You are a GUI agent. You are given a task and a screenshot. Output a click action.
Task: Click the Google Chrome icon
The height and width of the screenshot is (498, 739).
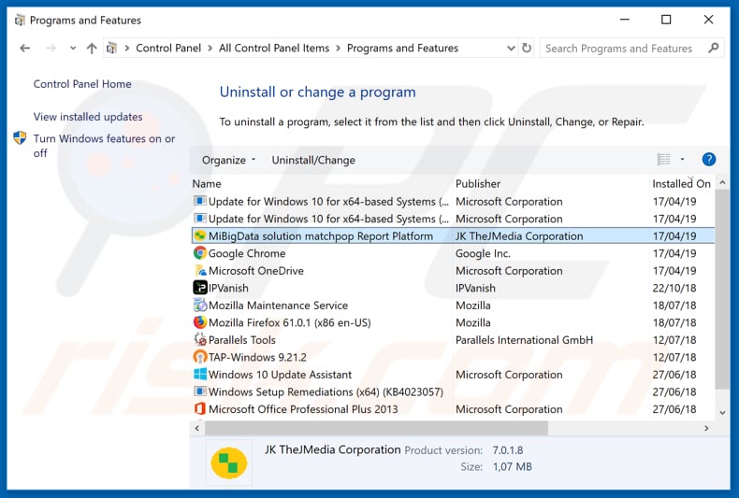200,253
